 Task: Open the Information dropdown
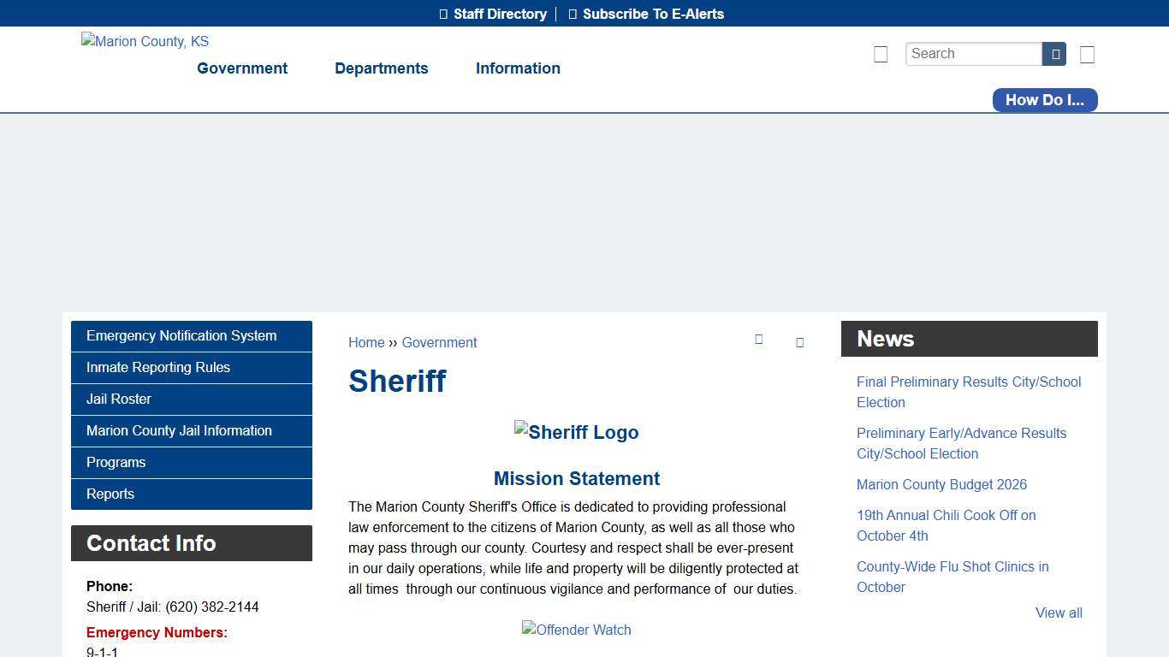(x=518, y=68)
